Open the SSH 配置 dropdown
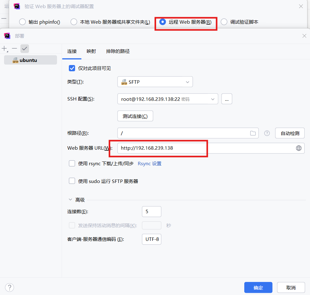 pos(168,99)
